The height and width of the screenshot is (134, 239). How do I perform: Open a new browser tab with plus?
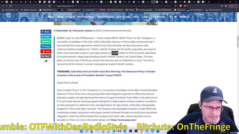209,2
